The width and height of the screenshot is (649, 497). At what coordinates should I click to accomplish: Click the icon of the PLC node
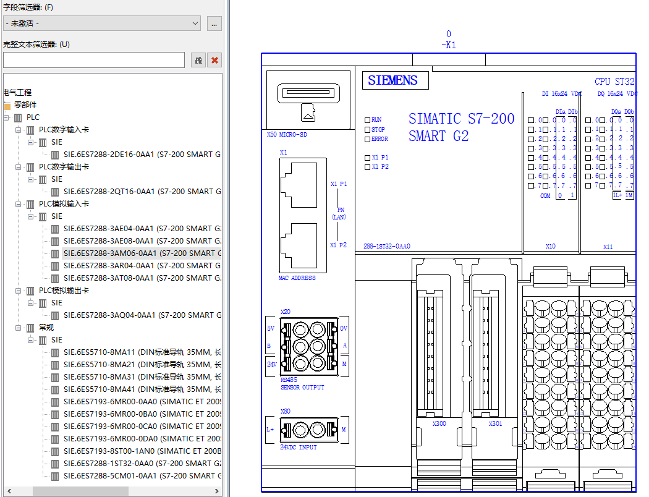[18, 117]
